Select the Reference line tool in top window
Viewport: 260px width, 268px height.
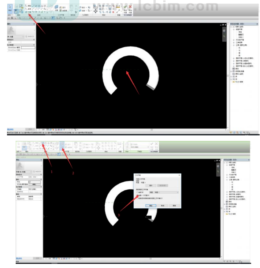[28, 9]
